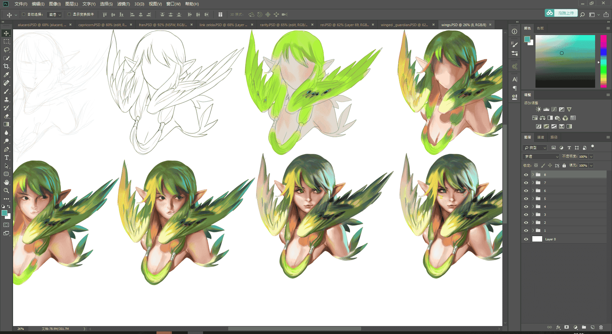Switch to the 色板 (Swatches) tab
The image size is (612, 334).
[x=540, y=28]
